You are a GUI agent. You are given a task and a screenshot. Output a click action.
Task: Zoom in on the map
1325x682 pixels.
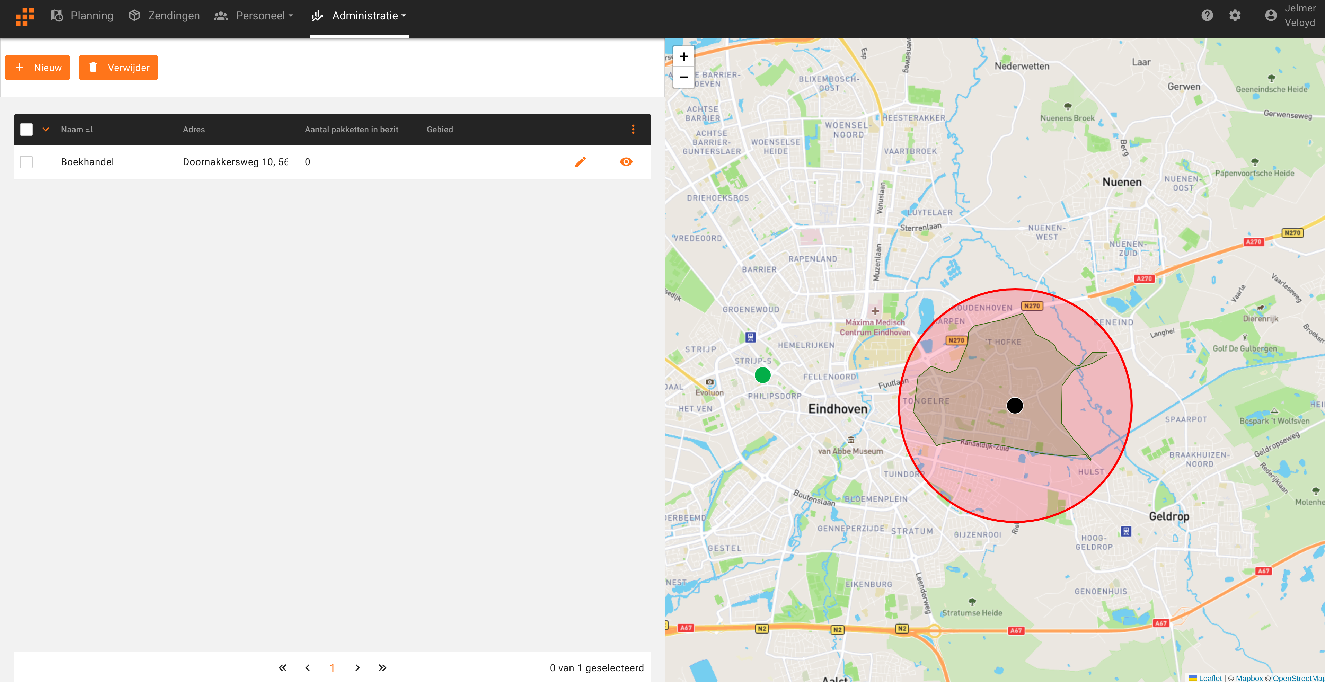pyautogui.click(x=683, y=56)
